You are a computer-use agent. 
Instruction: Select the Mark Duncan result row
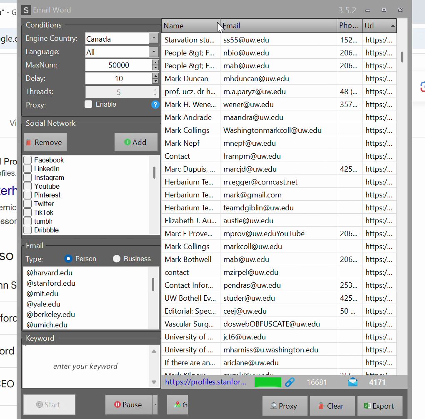coord(279,79)
